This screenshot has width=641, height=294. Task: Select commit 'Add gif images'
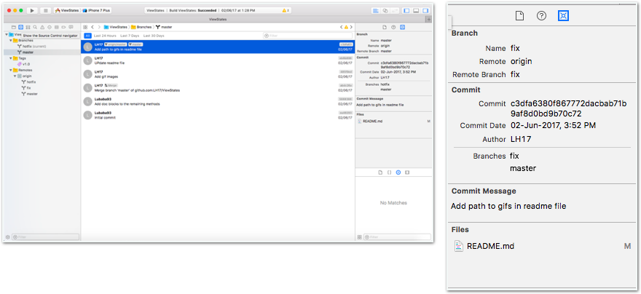[x=218, y=74]
